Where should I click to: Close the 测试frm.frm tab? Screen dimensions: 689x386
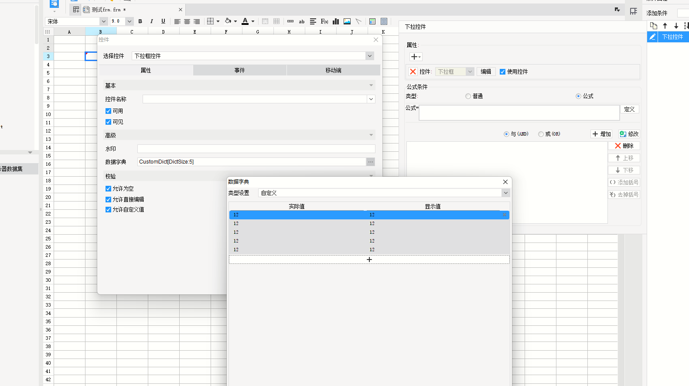(181, 10)
